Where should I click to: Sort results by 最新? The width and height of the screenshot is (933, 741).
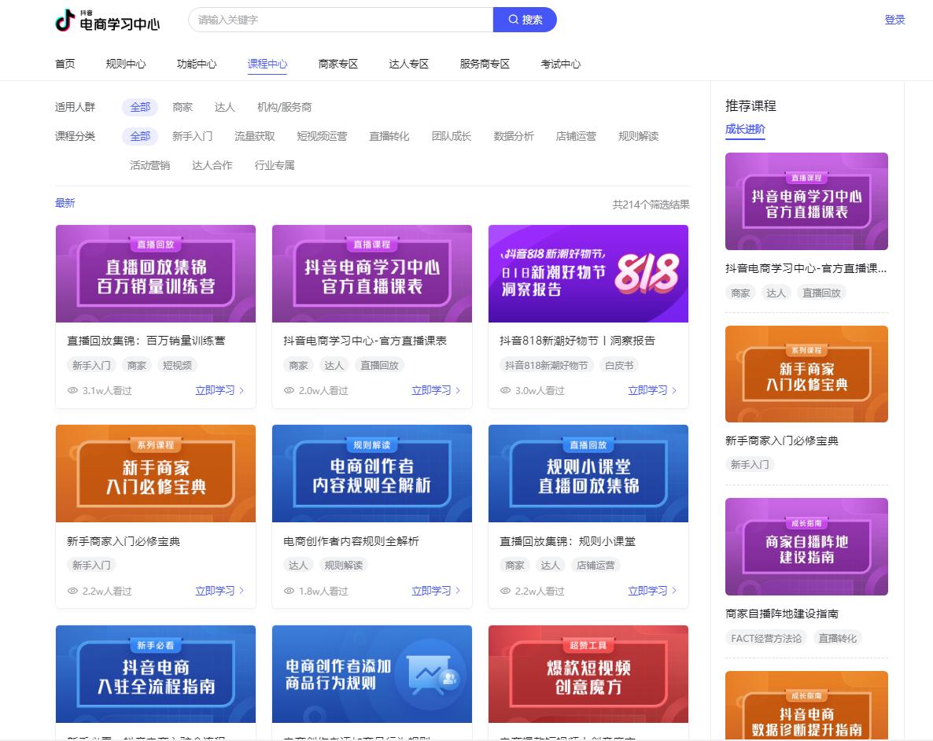(65, 202)
